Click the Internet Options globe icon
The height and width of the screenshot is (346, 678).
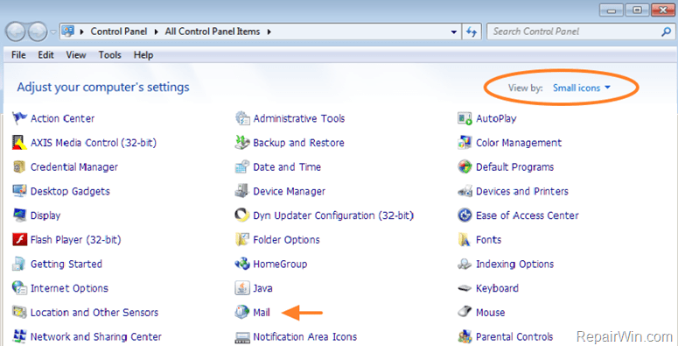click(x=19, y=288)
